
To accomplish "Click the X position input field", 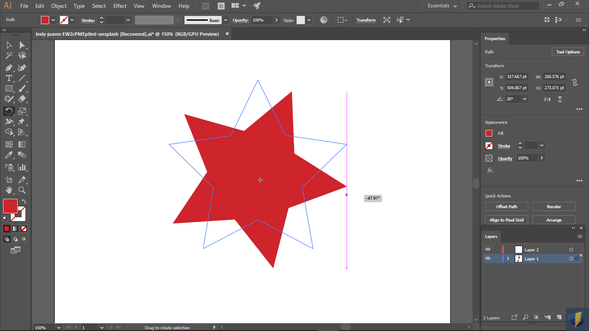I will click(517, 76).
